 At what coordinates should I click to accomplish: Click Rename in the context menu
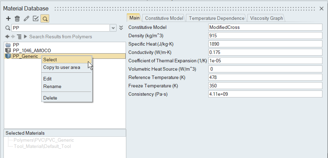tap(52, 86)
